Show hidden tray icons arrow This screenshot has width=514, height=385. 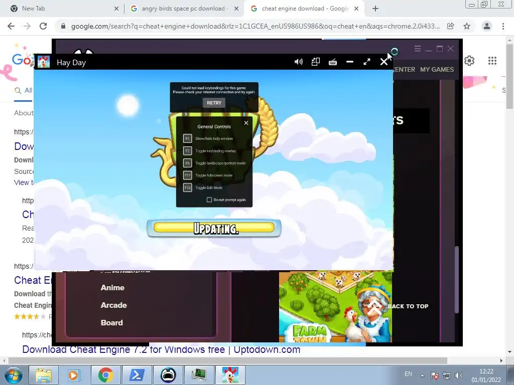tap(422, 375)
